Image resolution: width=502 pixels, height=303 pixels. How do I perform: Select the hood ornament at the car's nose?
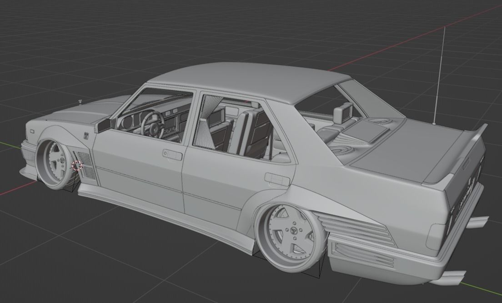[x=80, y=102]
